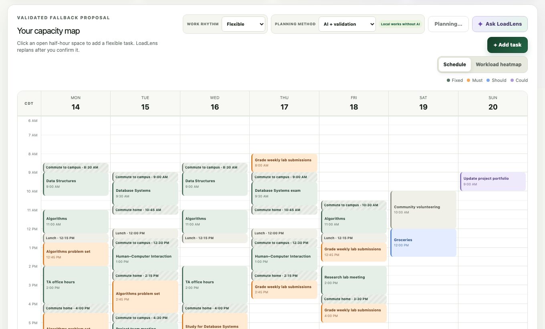The width and height of the screenshot is (545, 329).
Task: Open Thursday 2:45 PM Grade weekly lab submissions
Action: 285,289
